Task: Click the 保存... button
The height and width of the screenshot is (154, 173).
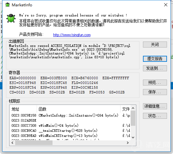Action: 155,92
